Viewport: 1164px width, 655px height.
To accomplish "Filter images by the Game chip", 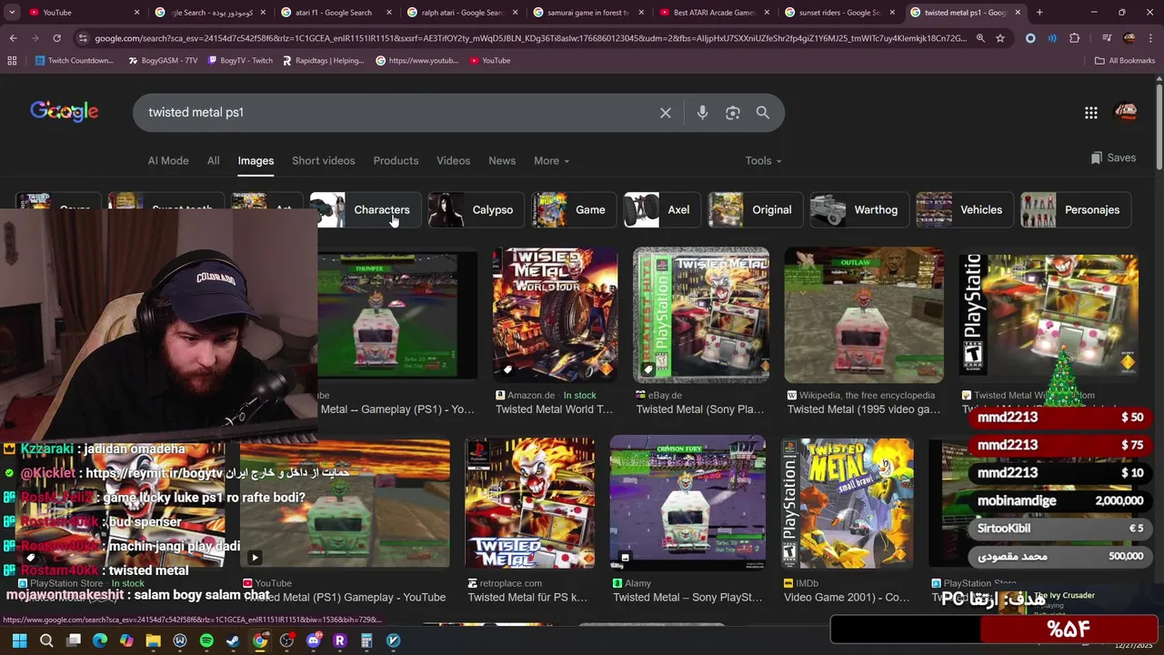I will 574,210.
